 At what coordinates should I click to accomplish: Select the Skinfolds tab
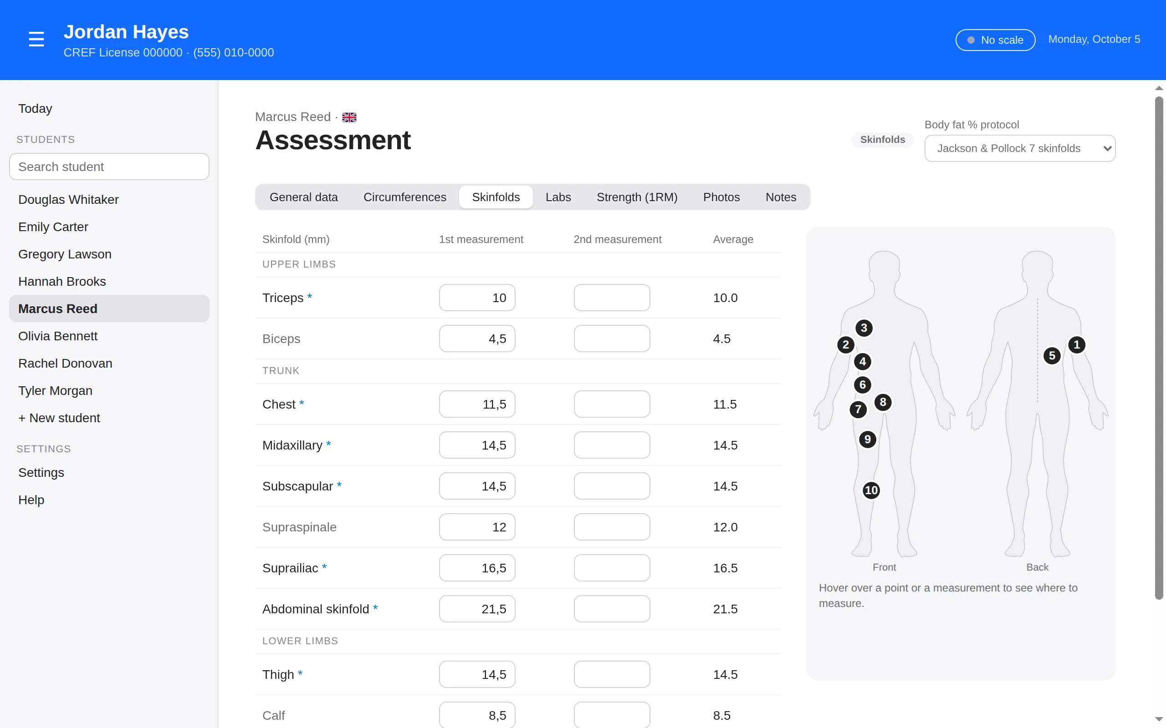[496, 197]
